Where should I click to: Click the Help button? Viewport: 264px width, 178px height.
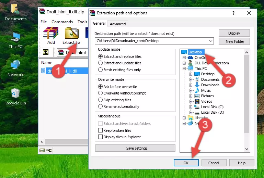point(242,163)
